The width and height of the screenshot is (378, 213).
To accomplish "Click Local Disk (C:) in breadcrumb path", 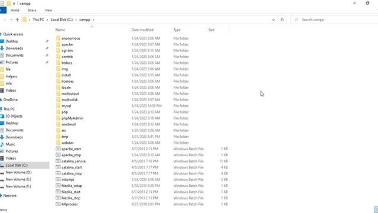I will point(61,20).
